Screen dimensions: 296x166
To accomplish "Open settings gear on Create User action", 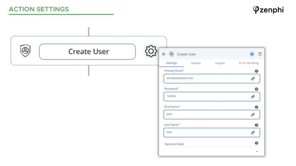I will click(x=151, y=51).
